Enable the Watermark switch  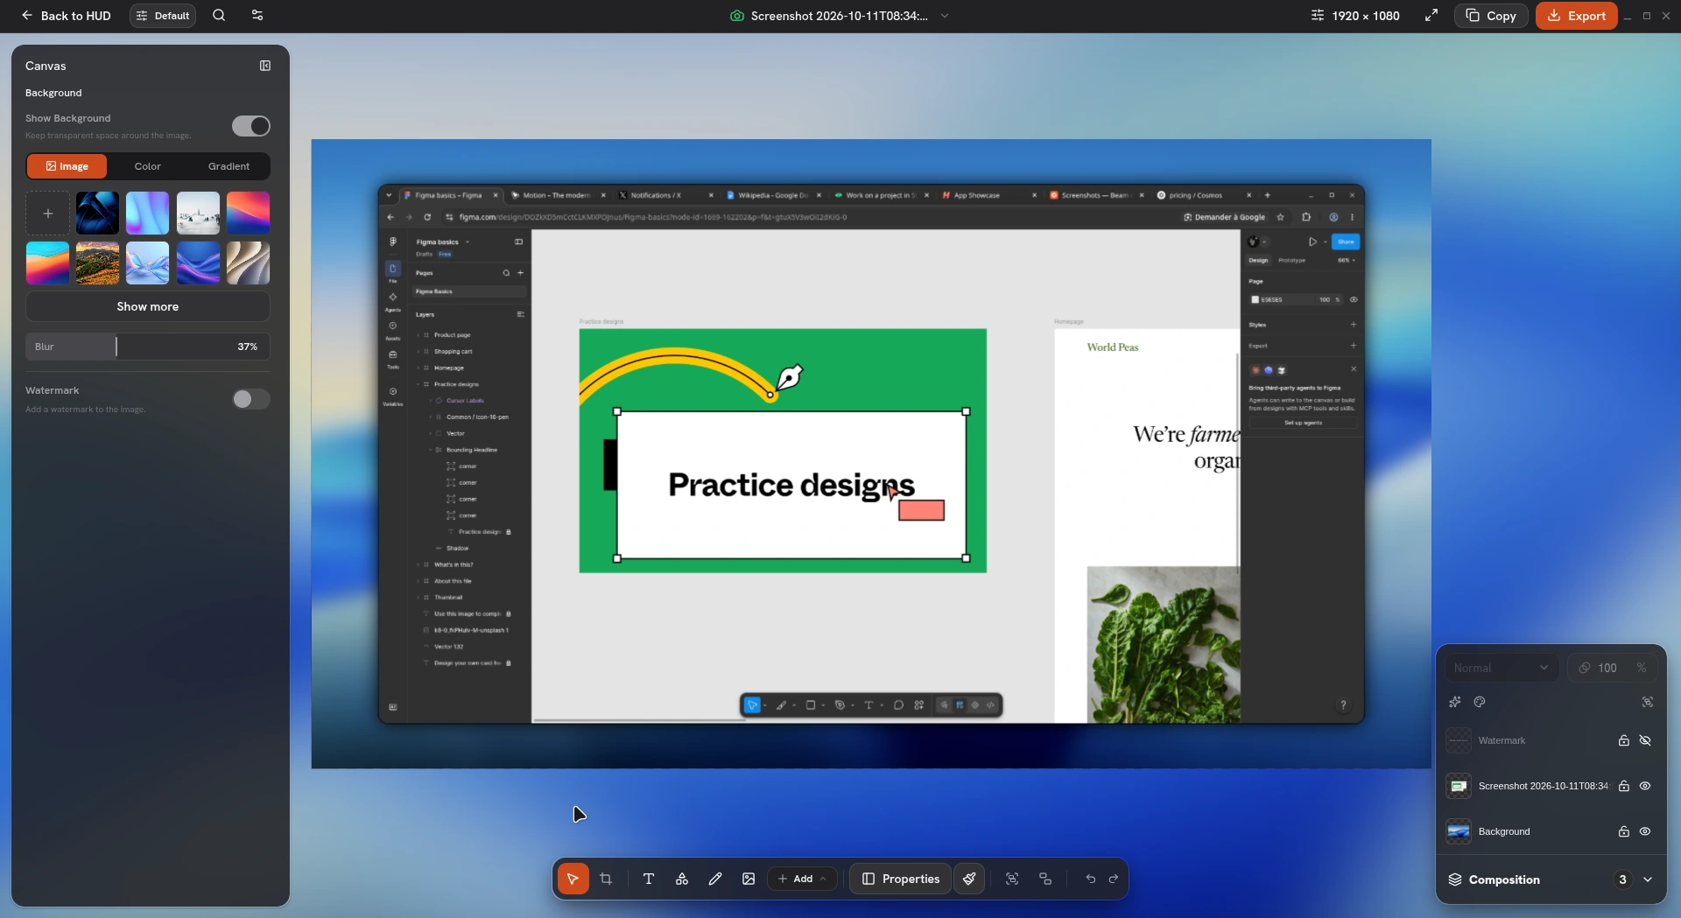pos(251,399)
